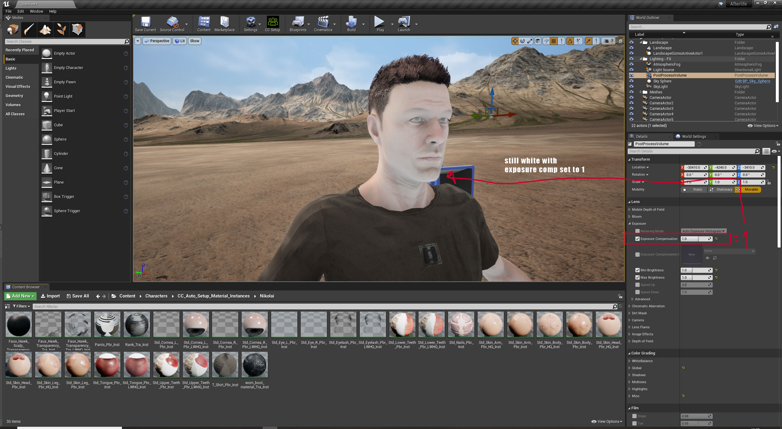Select the Landscape mode icon
Viewport: 782px width, 429px height.
pos(45,29)
